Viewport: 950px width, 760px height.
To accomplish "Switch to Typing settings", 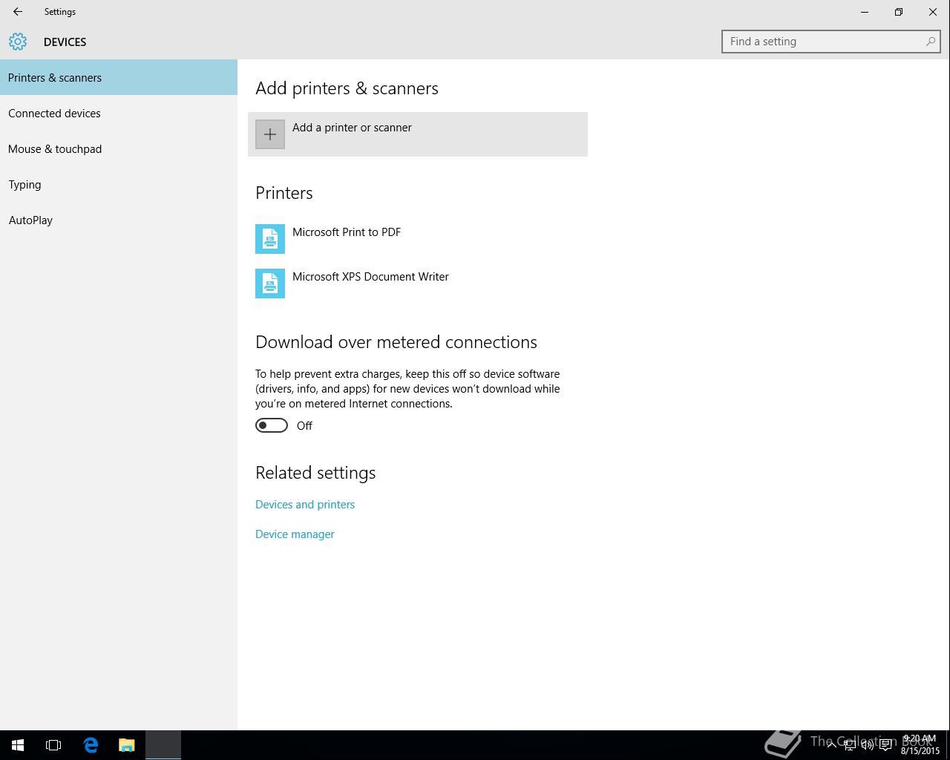I will coord(119,184).
